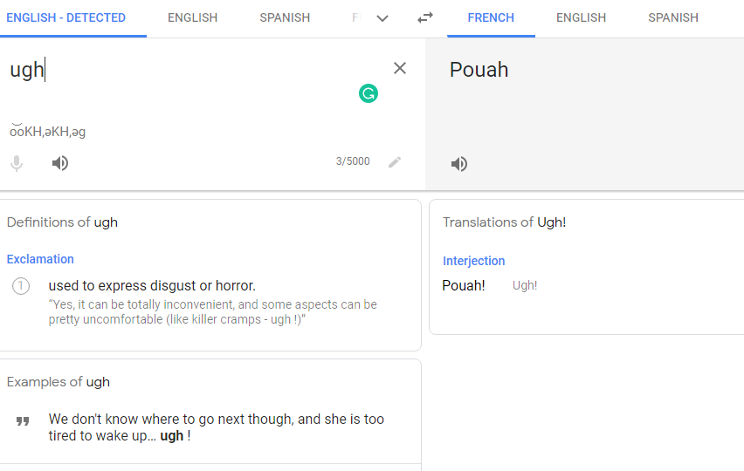The height and width of the screenshot is (471, 744).
Task: Choose English as target language
Action: coord(581,17)
